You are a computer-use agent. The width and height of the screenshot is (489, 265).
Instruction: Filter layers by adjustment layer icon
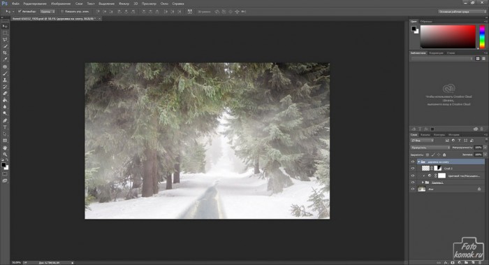[x=453, y=141]
